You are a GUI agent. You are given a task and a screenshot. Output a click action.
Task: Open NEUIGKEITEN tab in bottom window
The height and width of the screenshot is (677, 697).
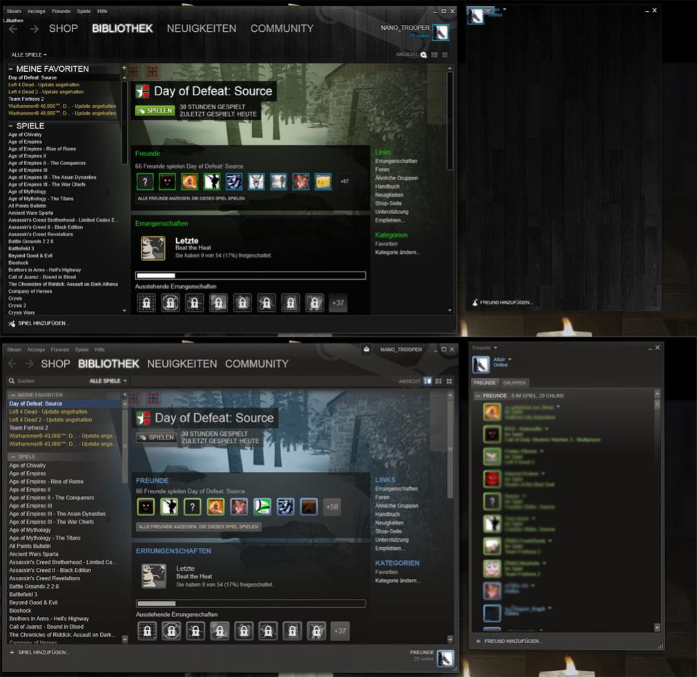[182, 363]
